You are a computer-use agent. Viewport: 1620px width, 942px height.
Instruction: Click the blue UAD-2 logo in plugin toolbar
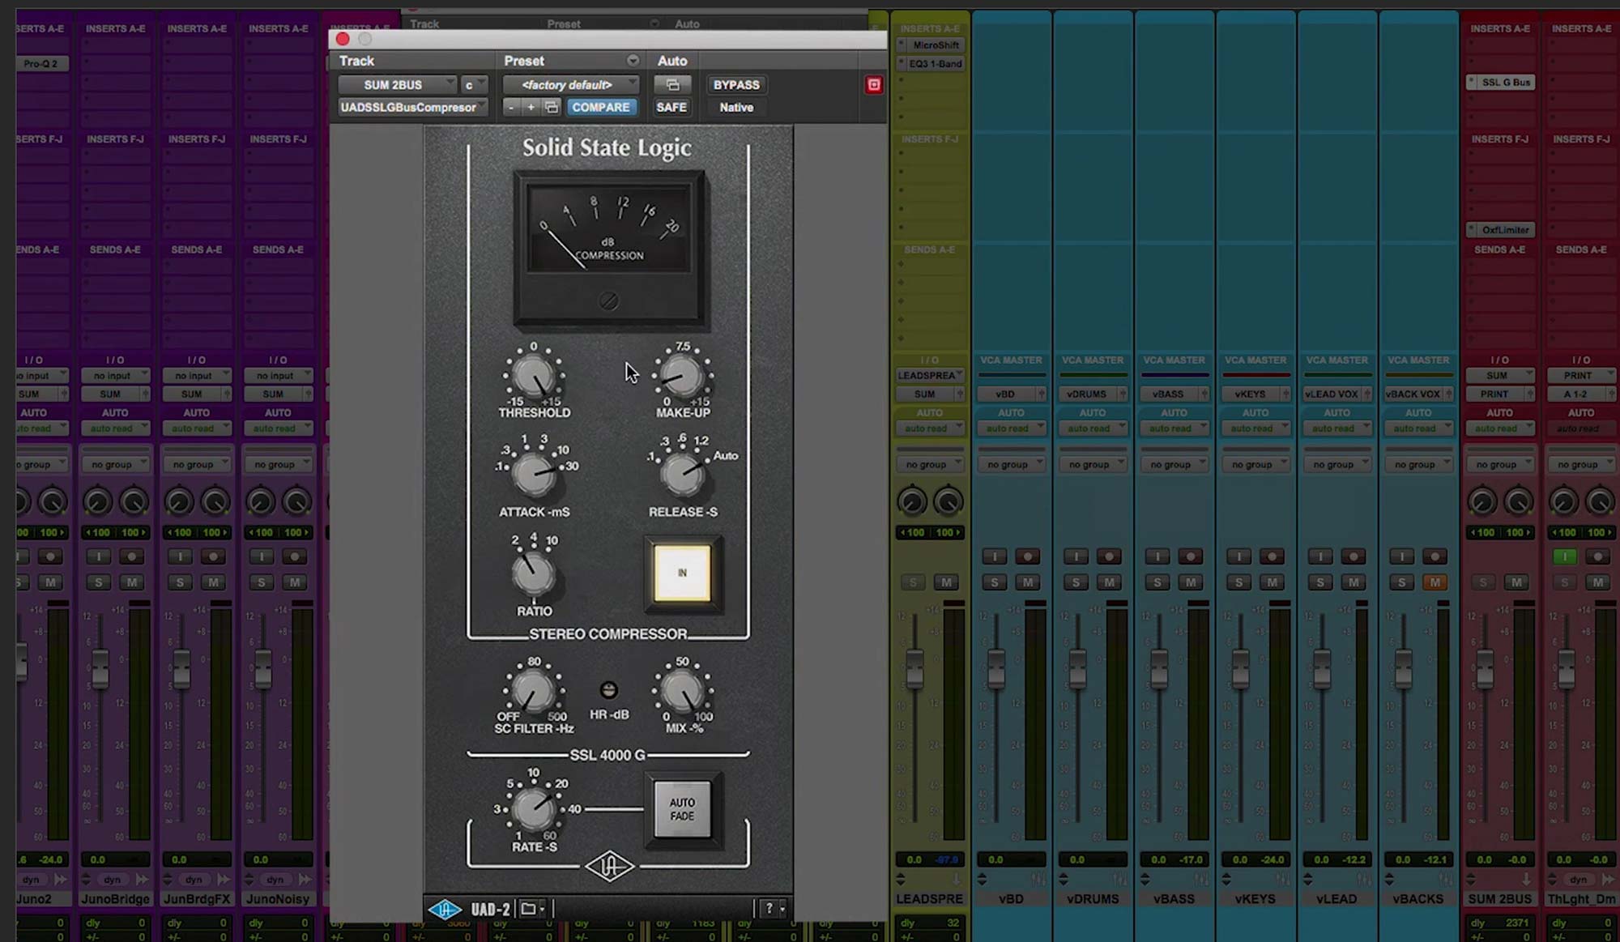tap(445, 909)
